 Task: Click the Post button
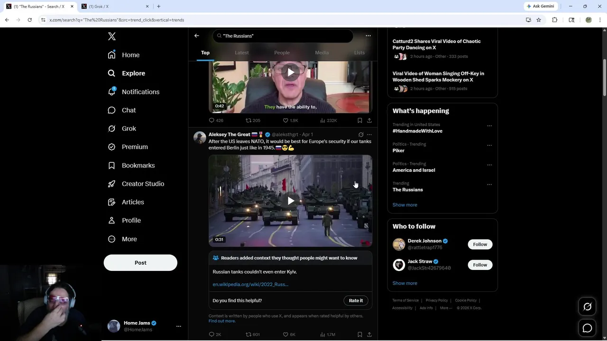click(x=140, y=263)
